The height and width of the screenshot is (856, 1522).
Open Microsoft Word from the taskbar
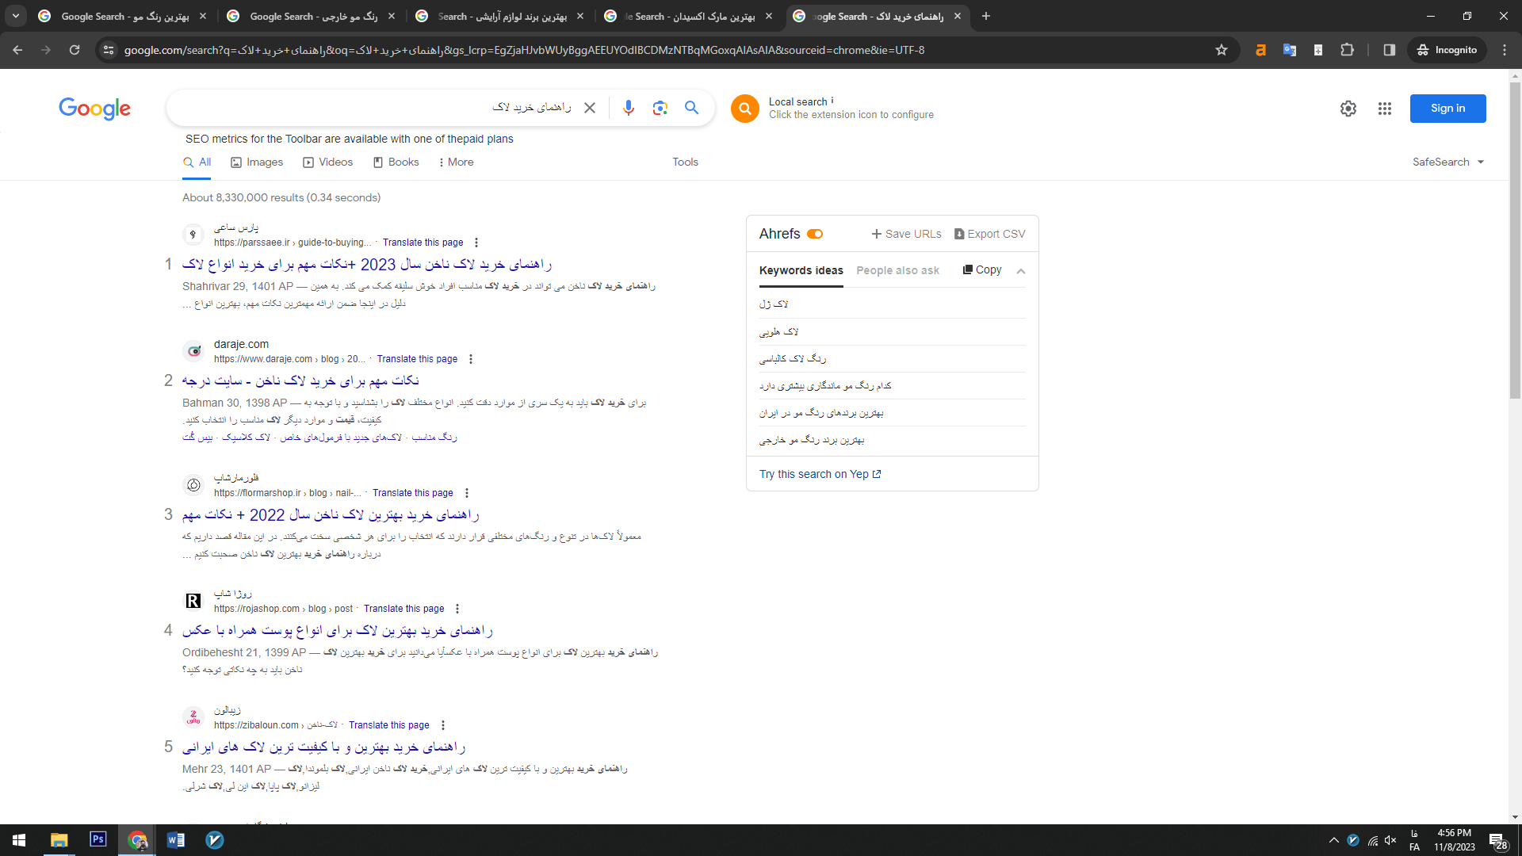point(176,840)
